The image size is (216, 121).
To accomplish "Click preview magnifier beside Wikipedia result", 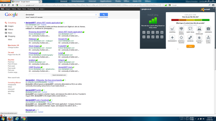I will pos(65,80).
